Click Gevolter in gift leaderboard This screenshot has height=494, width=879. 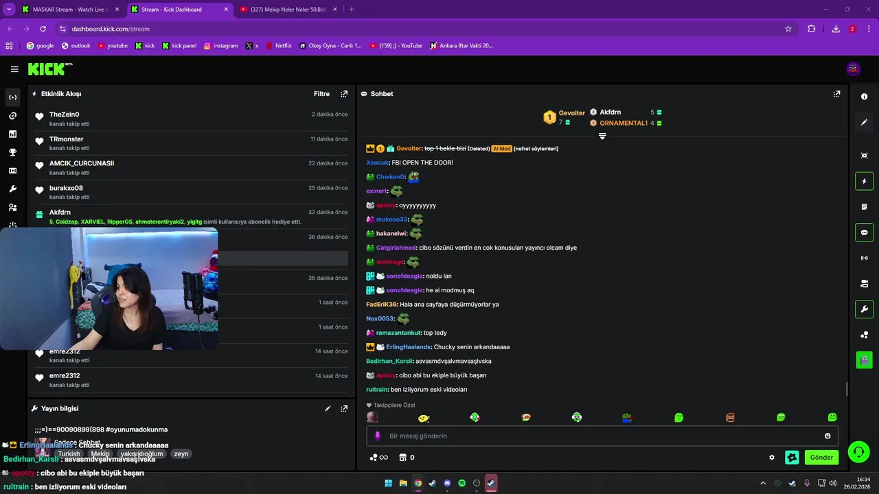pos(571,113)
